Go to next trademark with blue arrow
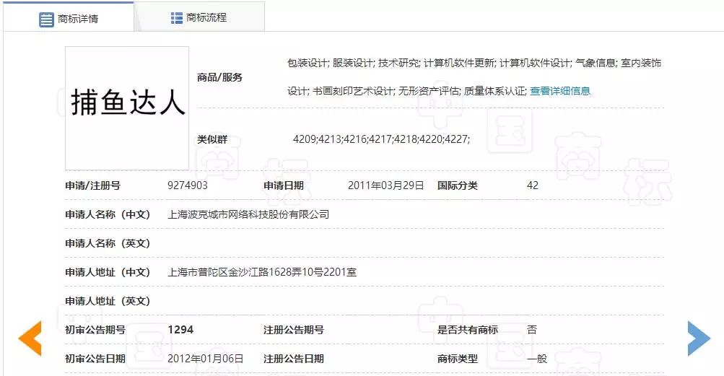This screenshot has height=376, width=724. point(699,338)
